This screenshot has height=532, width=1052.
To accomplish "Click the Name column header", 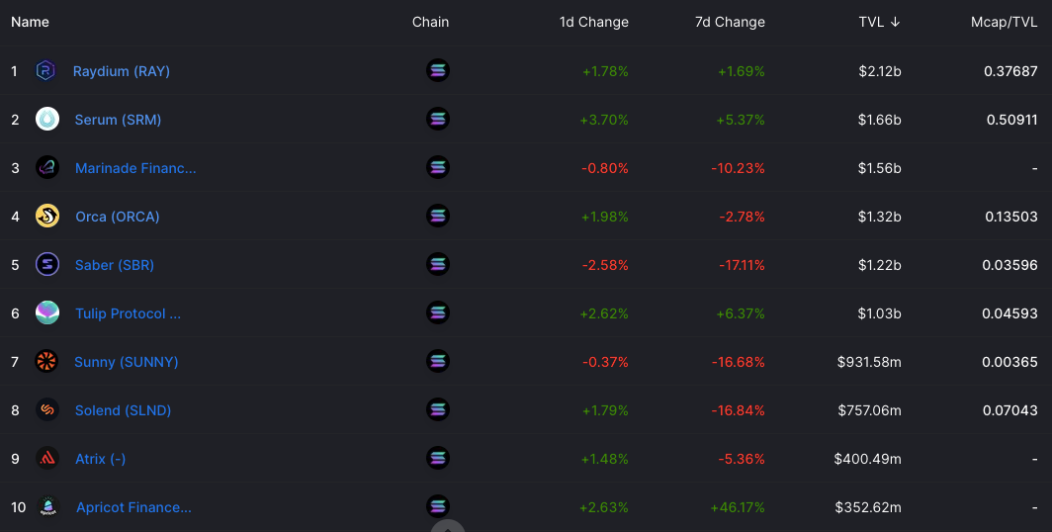I will pyautogui.click(x=30, y=22).
